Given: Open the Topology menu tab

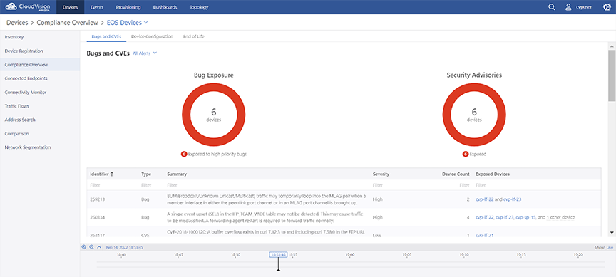Looking at the screenshot, I should [x=199, y=7].
